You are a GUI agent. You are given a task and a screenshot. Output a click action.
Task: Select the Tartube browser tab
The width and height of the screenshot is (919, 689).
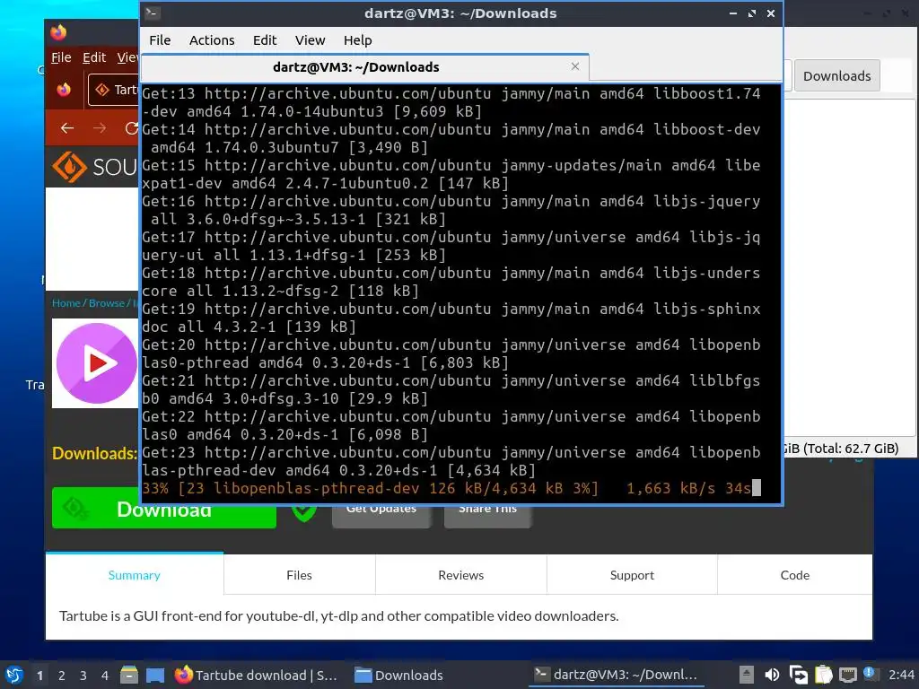114,90
